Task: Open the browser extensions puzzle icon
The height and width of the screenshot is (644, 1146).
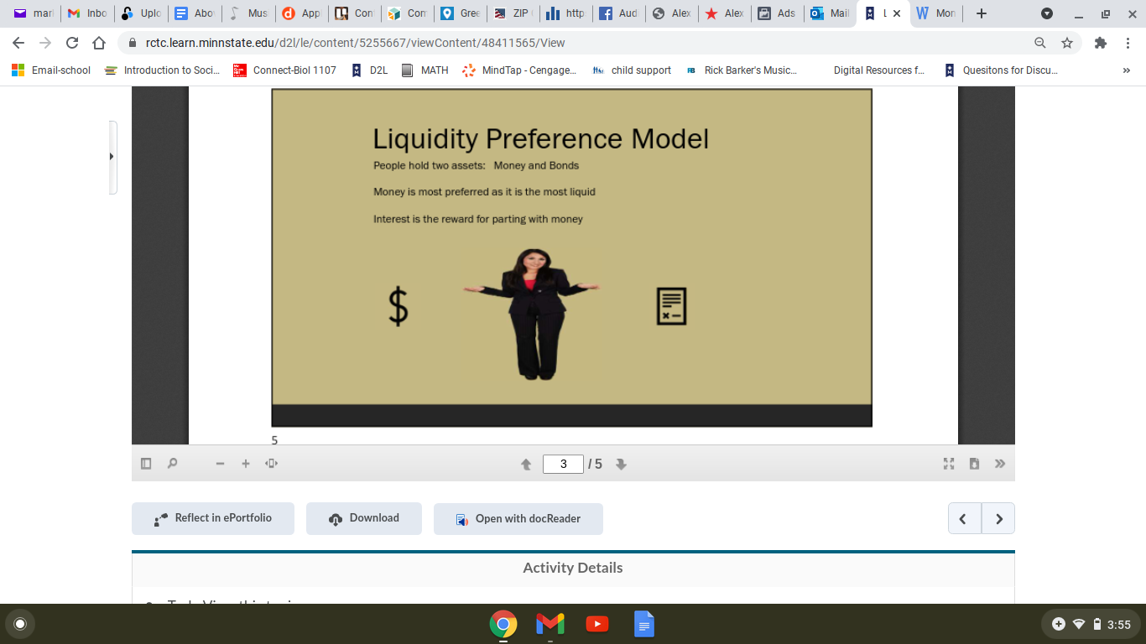Action: point(1100,42)
